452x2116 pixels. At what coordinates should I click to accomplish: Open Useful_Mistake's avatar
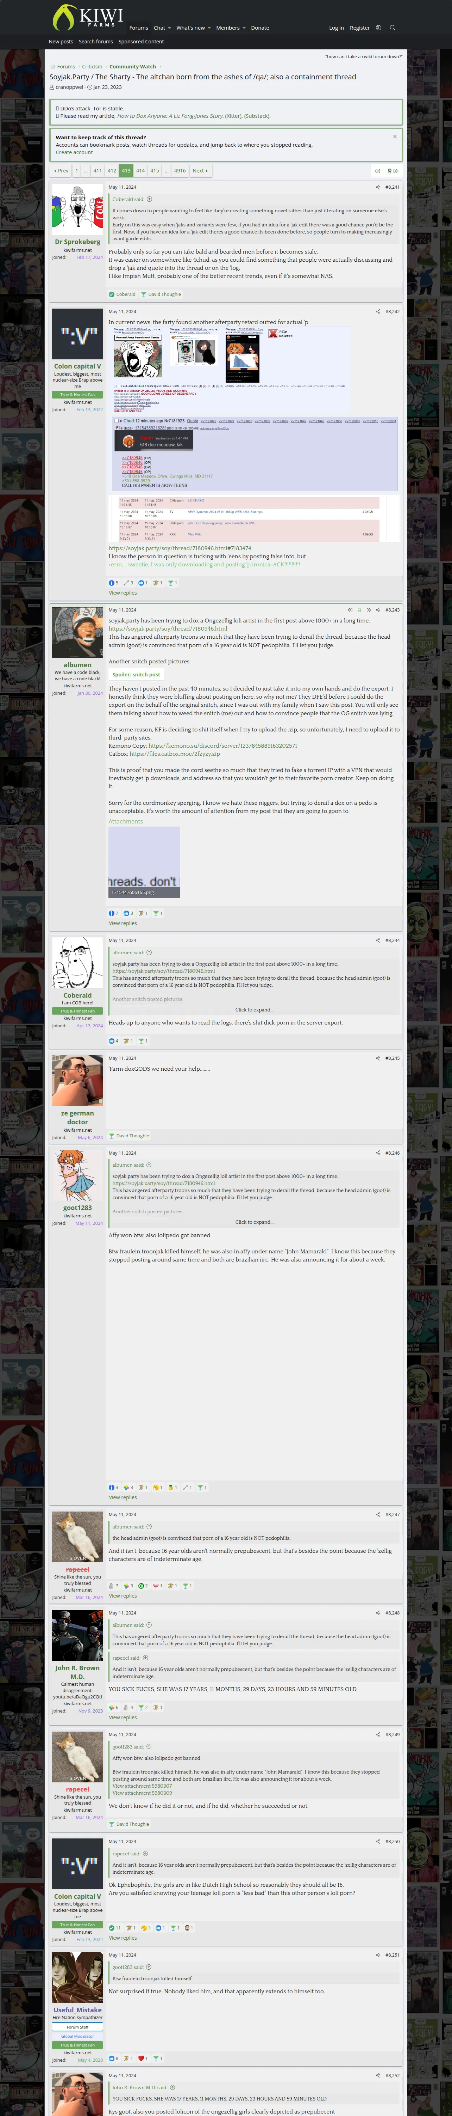click(77, 1977)
